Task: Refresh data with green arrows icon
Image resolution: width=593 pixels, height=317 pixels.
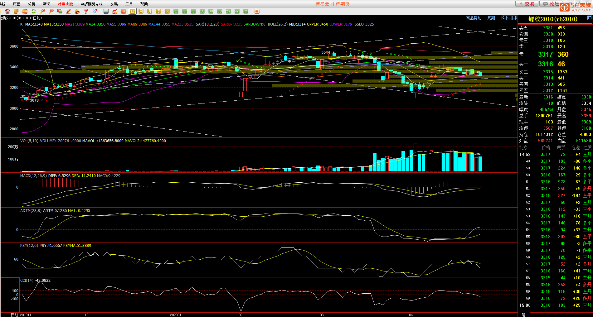Action: pos(34,11)
